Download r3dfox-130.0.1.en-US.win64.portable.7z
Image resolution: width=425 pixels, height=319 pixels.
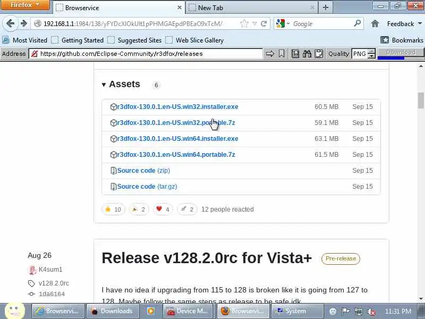[176, 155]
